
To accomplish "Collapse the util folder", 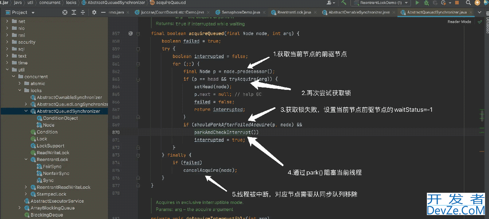I will point(8,70).
